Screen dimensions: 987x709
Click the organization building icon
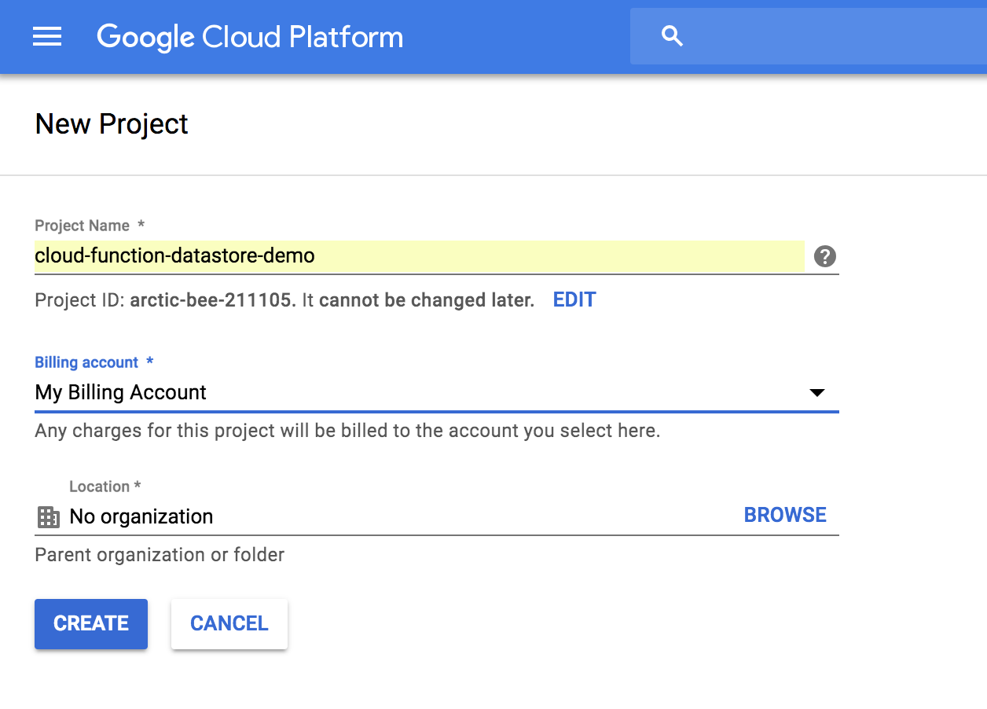tap(49, 516)
